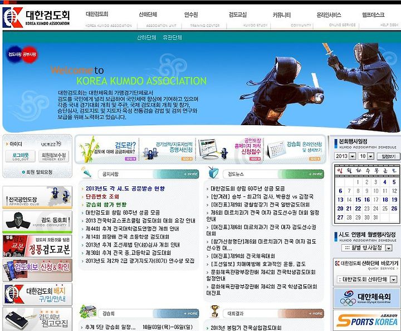This screenshot has height=331, width=401.
Task: Open the 단증번호 조회 notice
Action: point(102,197)
